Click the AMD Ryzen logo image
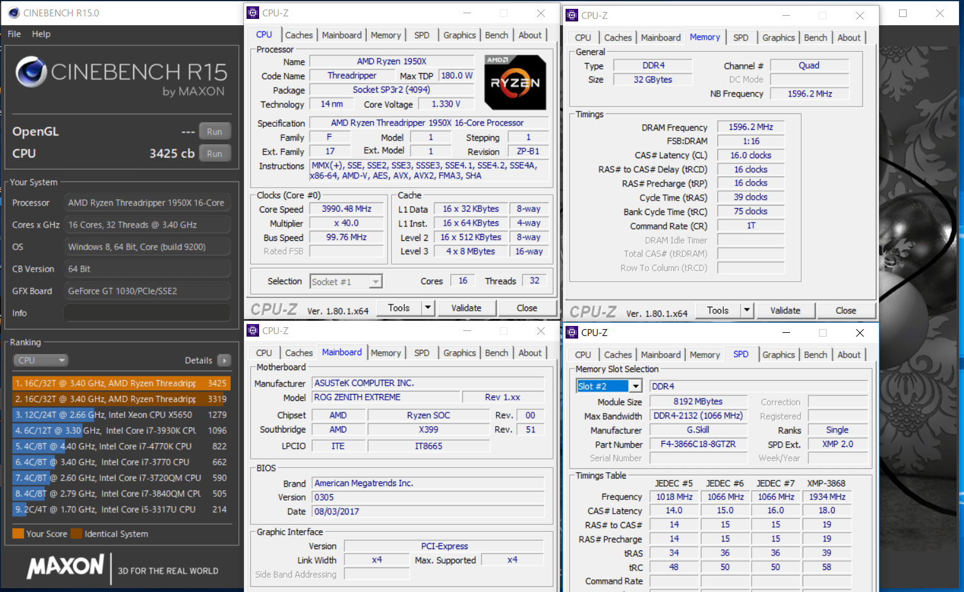 515,83
